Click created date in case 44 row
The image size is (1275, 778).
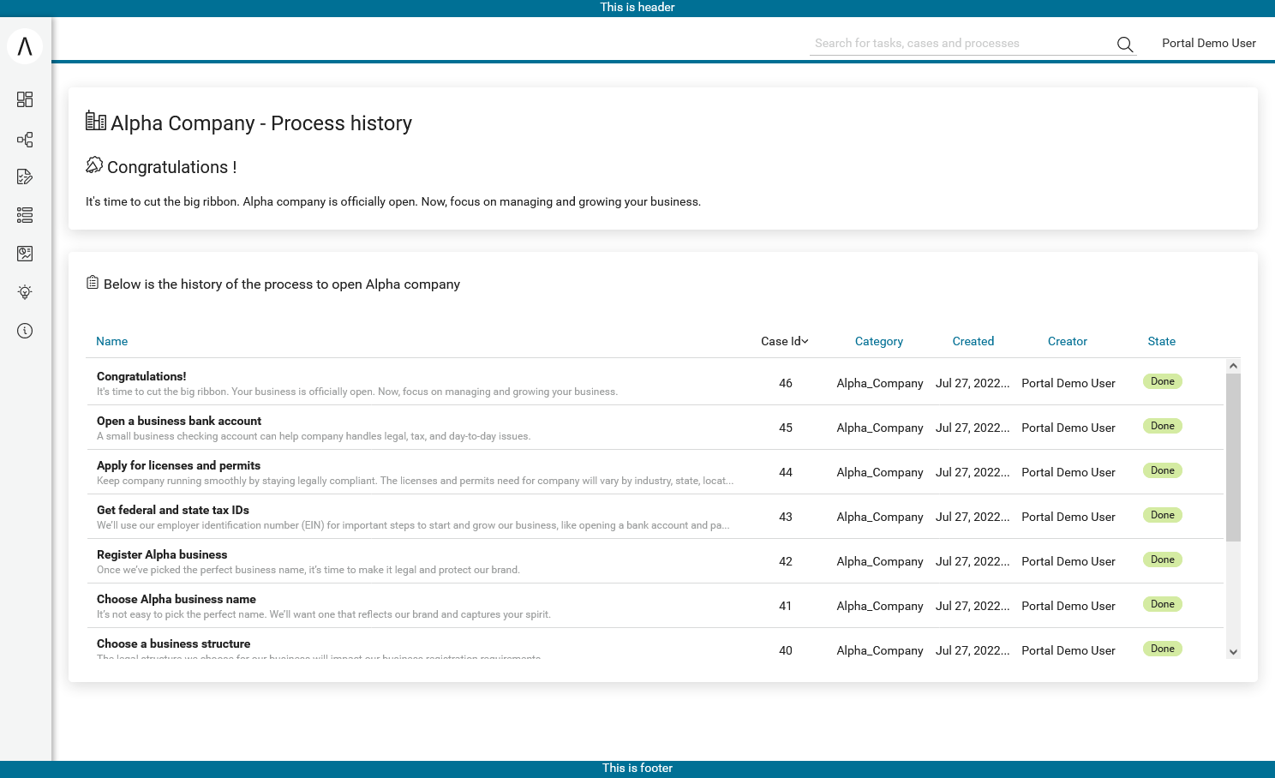click(973, 472)
